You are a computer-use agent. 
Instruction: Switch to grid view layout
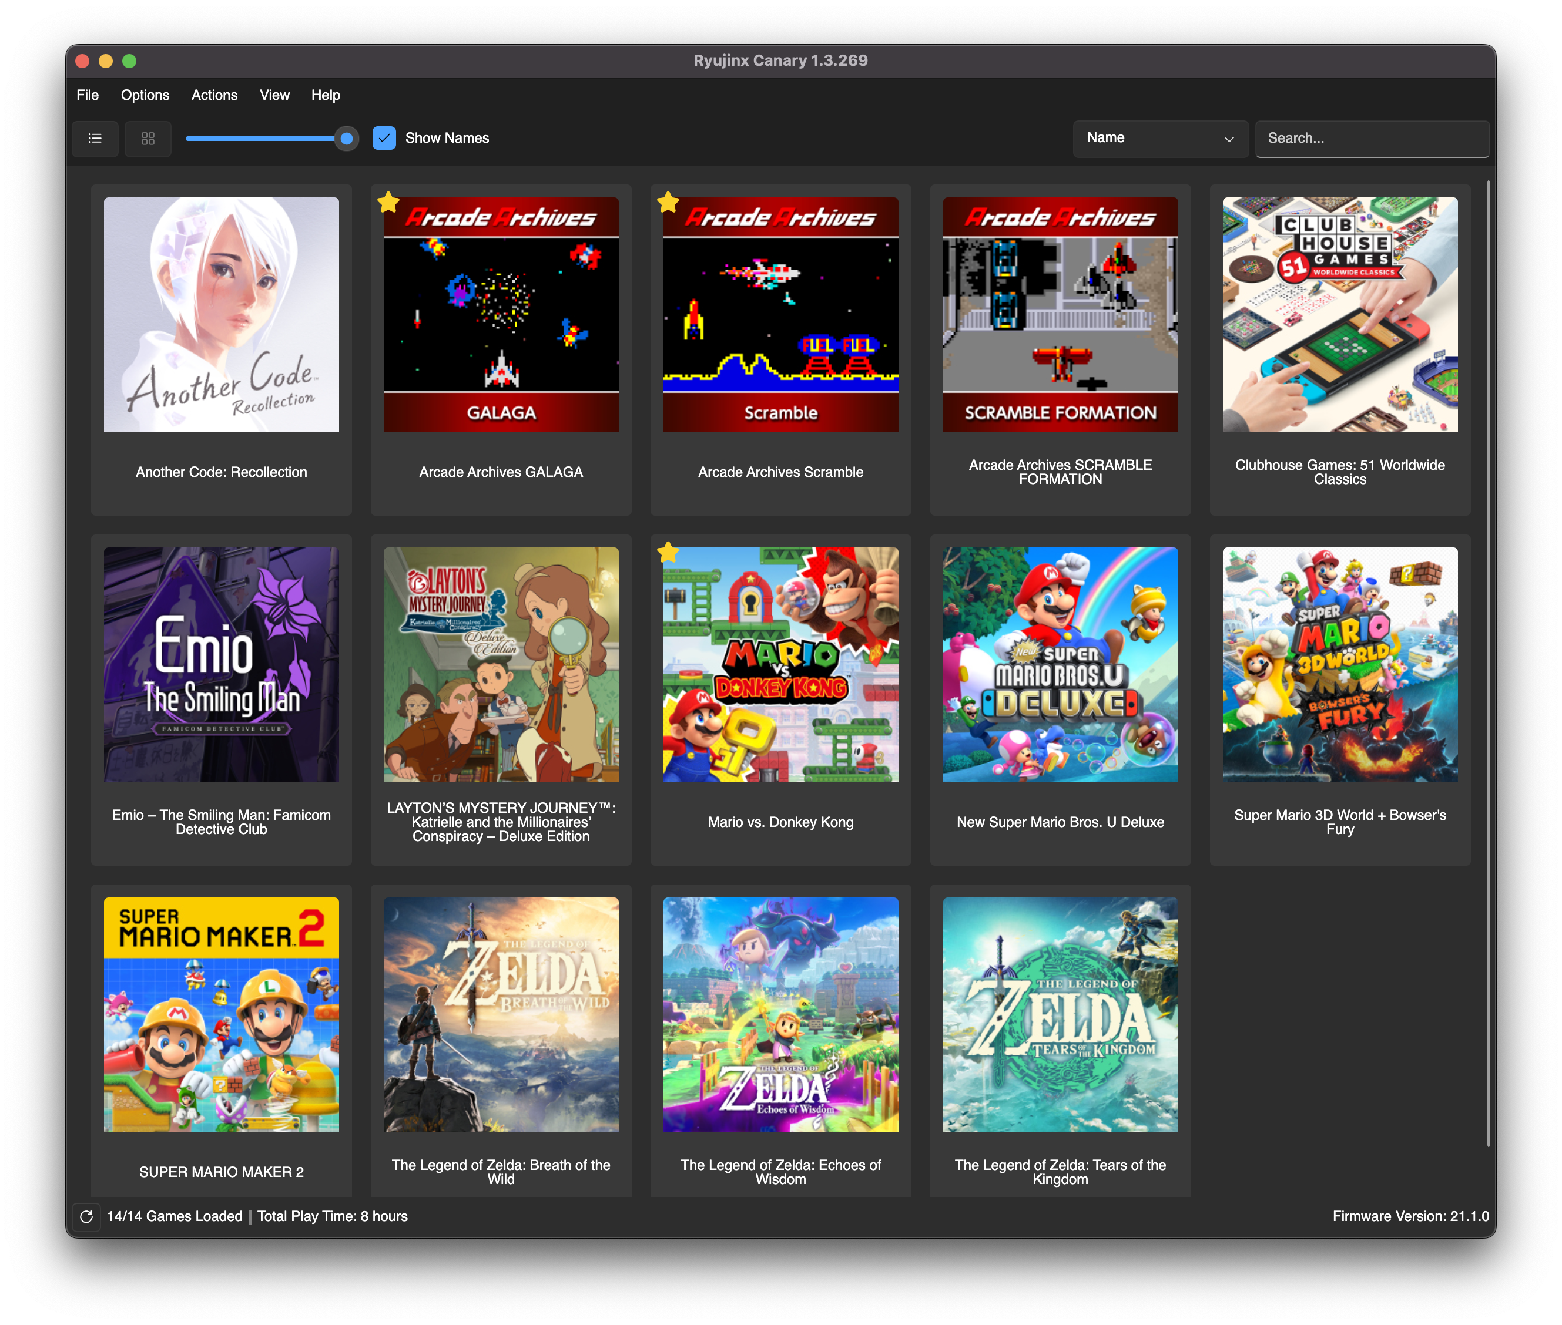[x=148, y=138]
